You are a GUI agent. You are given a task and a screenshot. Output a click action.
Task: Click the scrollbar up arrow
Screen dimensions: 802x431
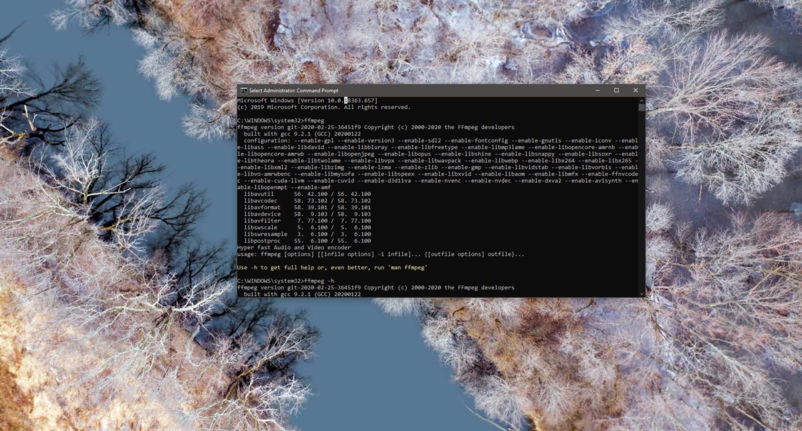[642, 100]
